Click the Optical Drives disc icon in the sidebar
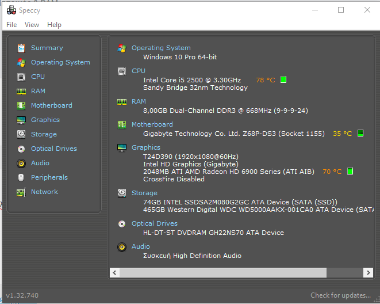Screen dimensions: 380x304 point(21,149)
